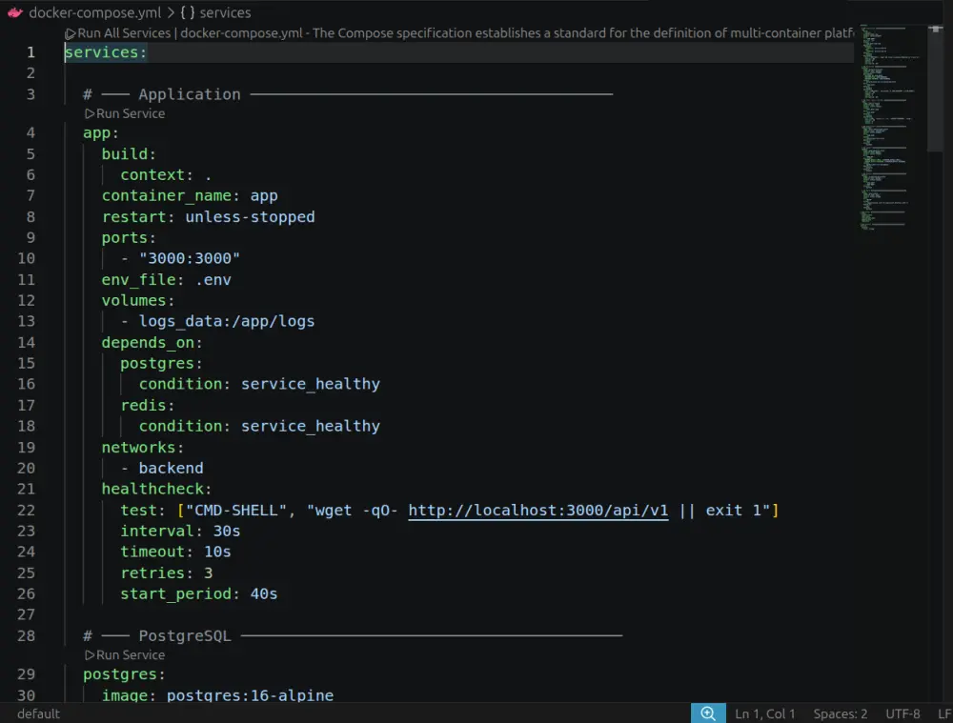Click the curly braces symbol icon in breadcrumb

[x=187, y=12]
